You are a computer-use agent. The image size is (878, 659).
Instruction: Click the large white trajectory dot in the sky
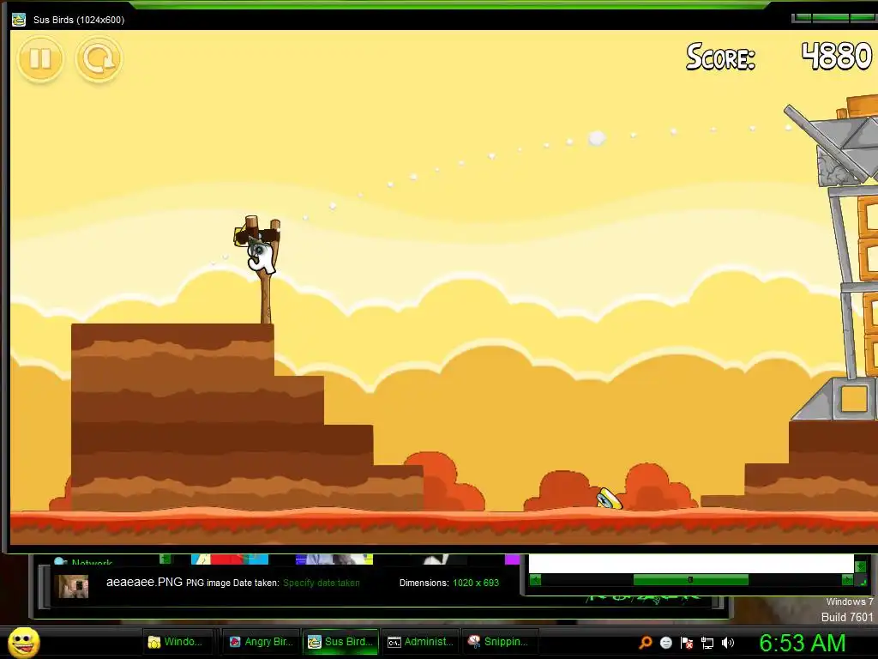click(x=597, y=138)
